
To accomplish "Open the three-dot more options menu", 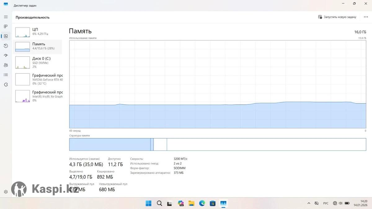I will tap(366, 17).
